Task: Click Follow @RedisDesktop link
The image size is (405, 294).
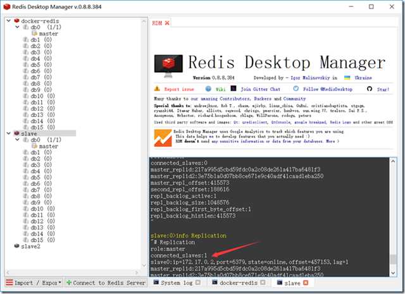Action: (x=328, y=89)
